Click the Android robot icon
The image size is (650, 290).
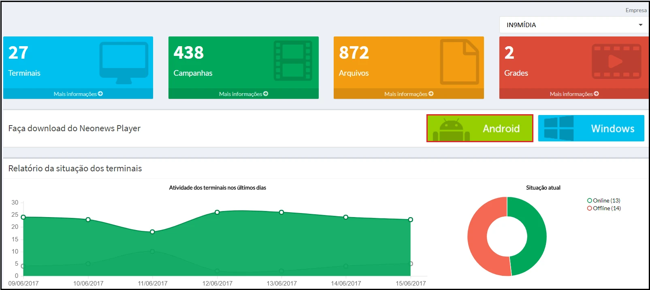451,130
